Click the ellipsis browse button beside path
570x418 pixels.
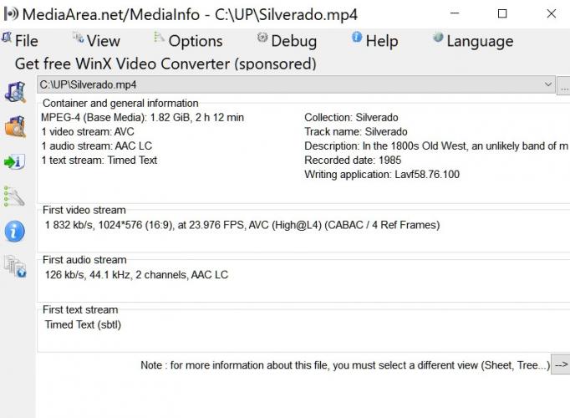pos(564,85)
